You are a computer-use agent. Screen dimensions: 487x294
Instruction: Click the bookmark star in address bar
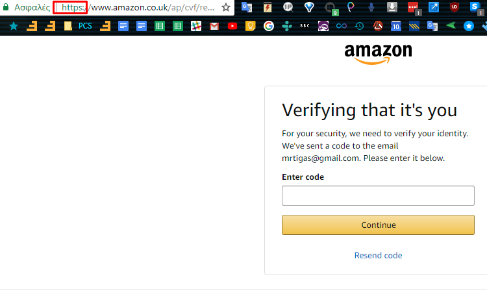click(x=226, y=8)
